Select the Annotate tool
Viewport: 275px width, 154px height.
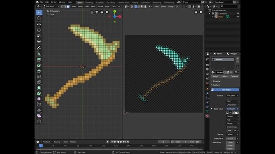click(39, 48)
